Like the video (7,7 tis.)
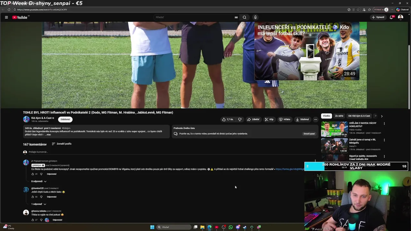Viewport: 411px width, 231px height. coord(228,119)
